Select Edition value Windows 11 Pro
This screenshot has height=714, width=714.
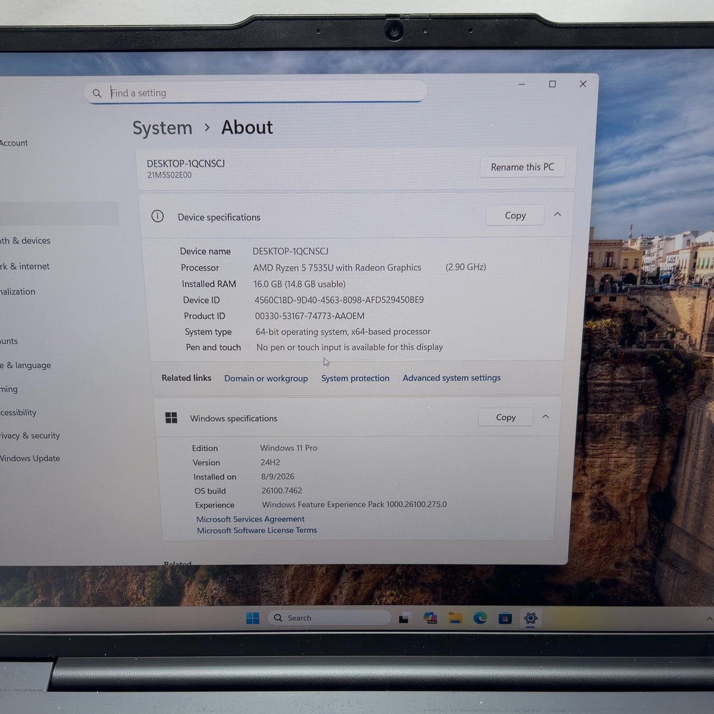[289, 448]
